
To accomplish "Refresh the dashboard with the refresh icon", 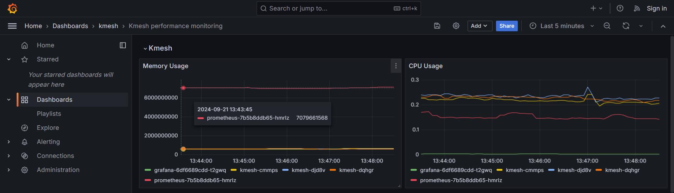I will (626, 26).
